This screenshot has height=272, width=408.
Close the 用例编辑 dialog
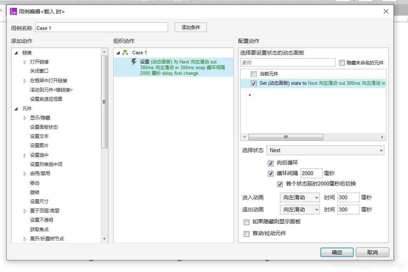click(386, 11)
